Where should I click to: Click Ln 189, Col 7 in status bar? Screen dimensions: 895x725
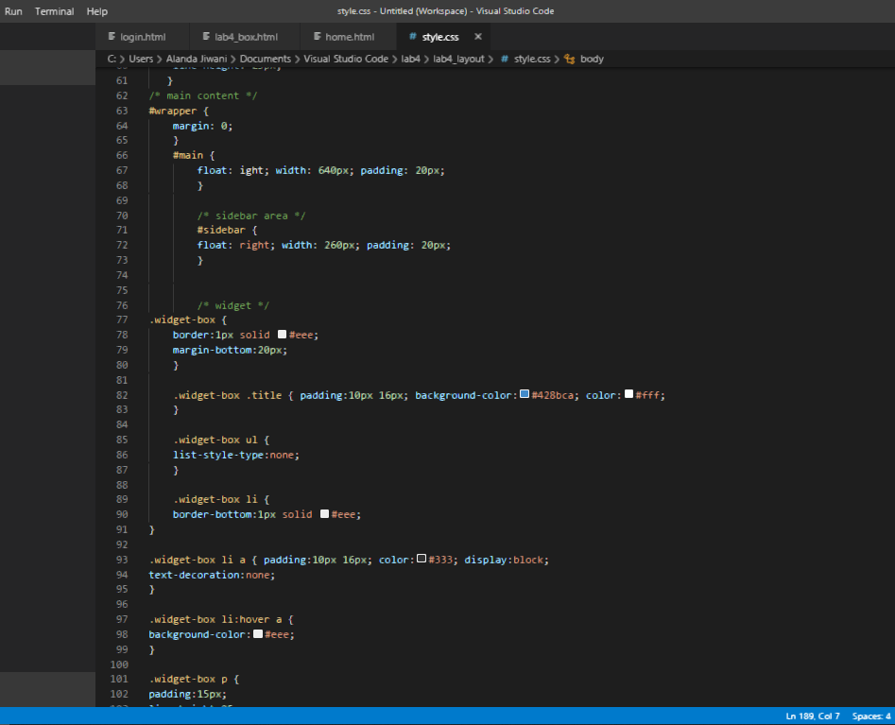click(813, 716)
